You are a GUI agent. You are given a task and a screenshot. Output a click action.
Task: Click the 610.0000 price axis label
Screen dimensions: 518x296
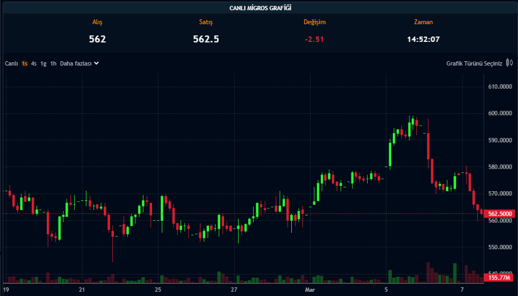click(x=500, y=86)
